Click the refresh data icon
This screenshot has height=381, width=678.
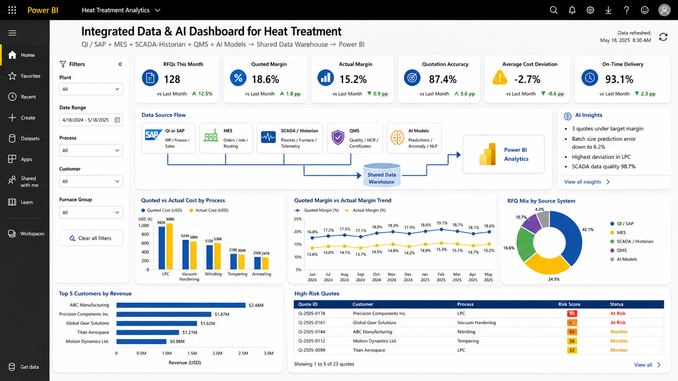pos(663,37)
